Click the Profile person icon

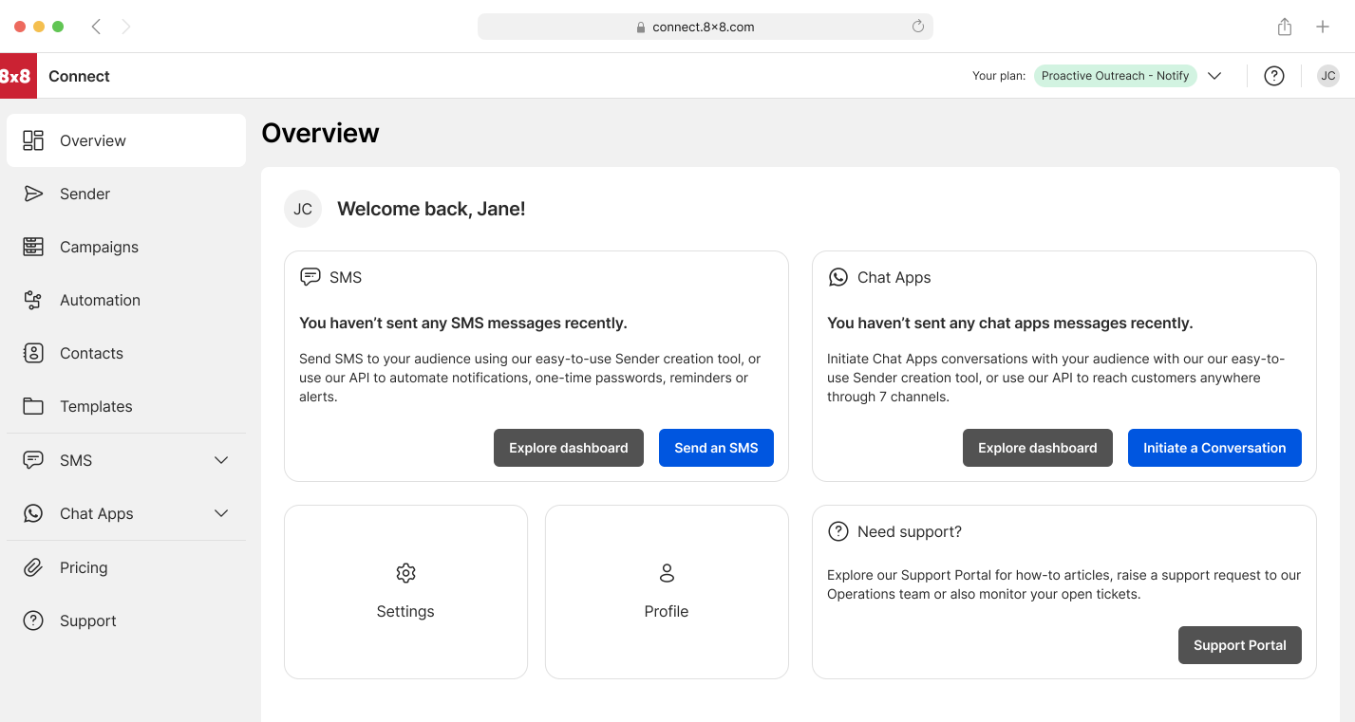[x=667, y=573]
